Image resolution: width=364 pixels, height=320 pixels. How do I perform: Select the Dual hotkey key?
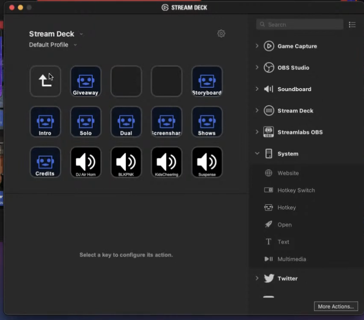[126, 121]
